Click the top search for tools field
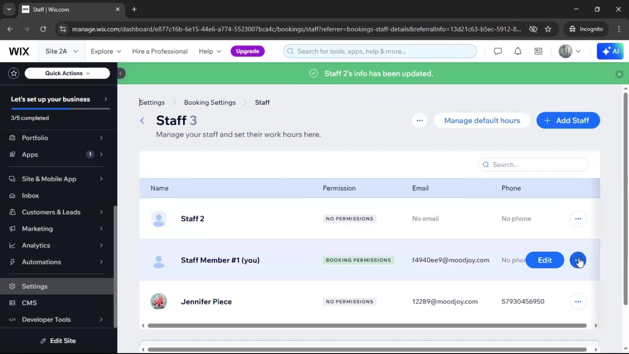Image resolution: width=629 pixels, height=354 pixels. tap(380, 51)
